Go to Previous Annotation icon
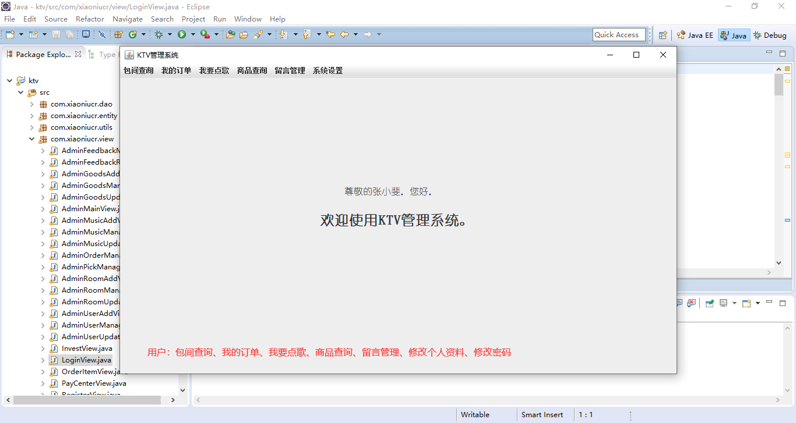Image resolution: width=796 pixels, height=423 pixels. pyautogui.click(x=307, y=35)
